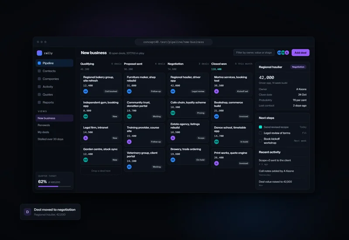
Task: Click the Call booked tag on the bakery card
Action: pyautogui.click(x=111, y=91)
